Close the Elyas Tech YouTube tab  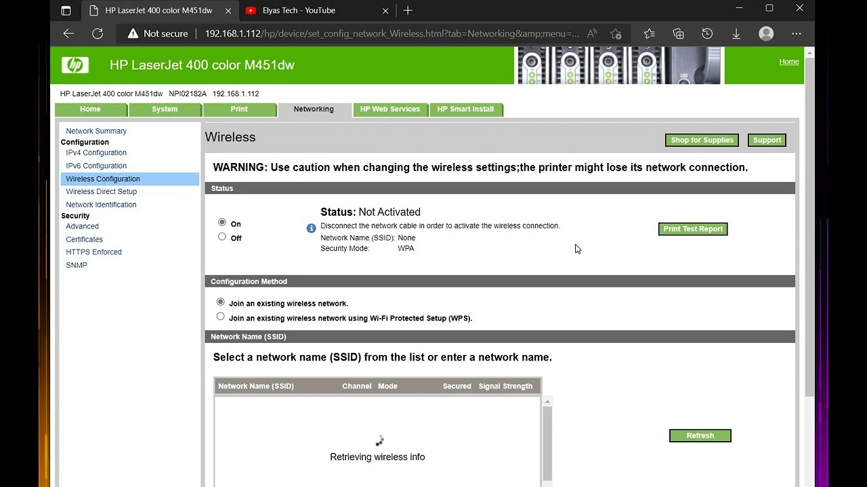(x=385, y=10)
